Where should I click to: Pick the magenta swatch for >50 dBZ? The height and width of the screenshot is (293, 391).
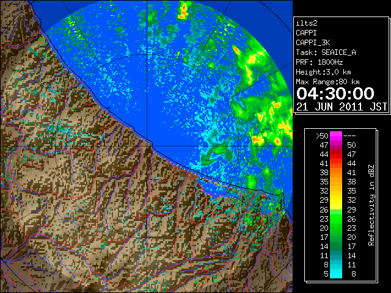(x=336, y=136)
